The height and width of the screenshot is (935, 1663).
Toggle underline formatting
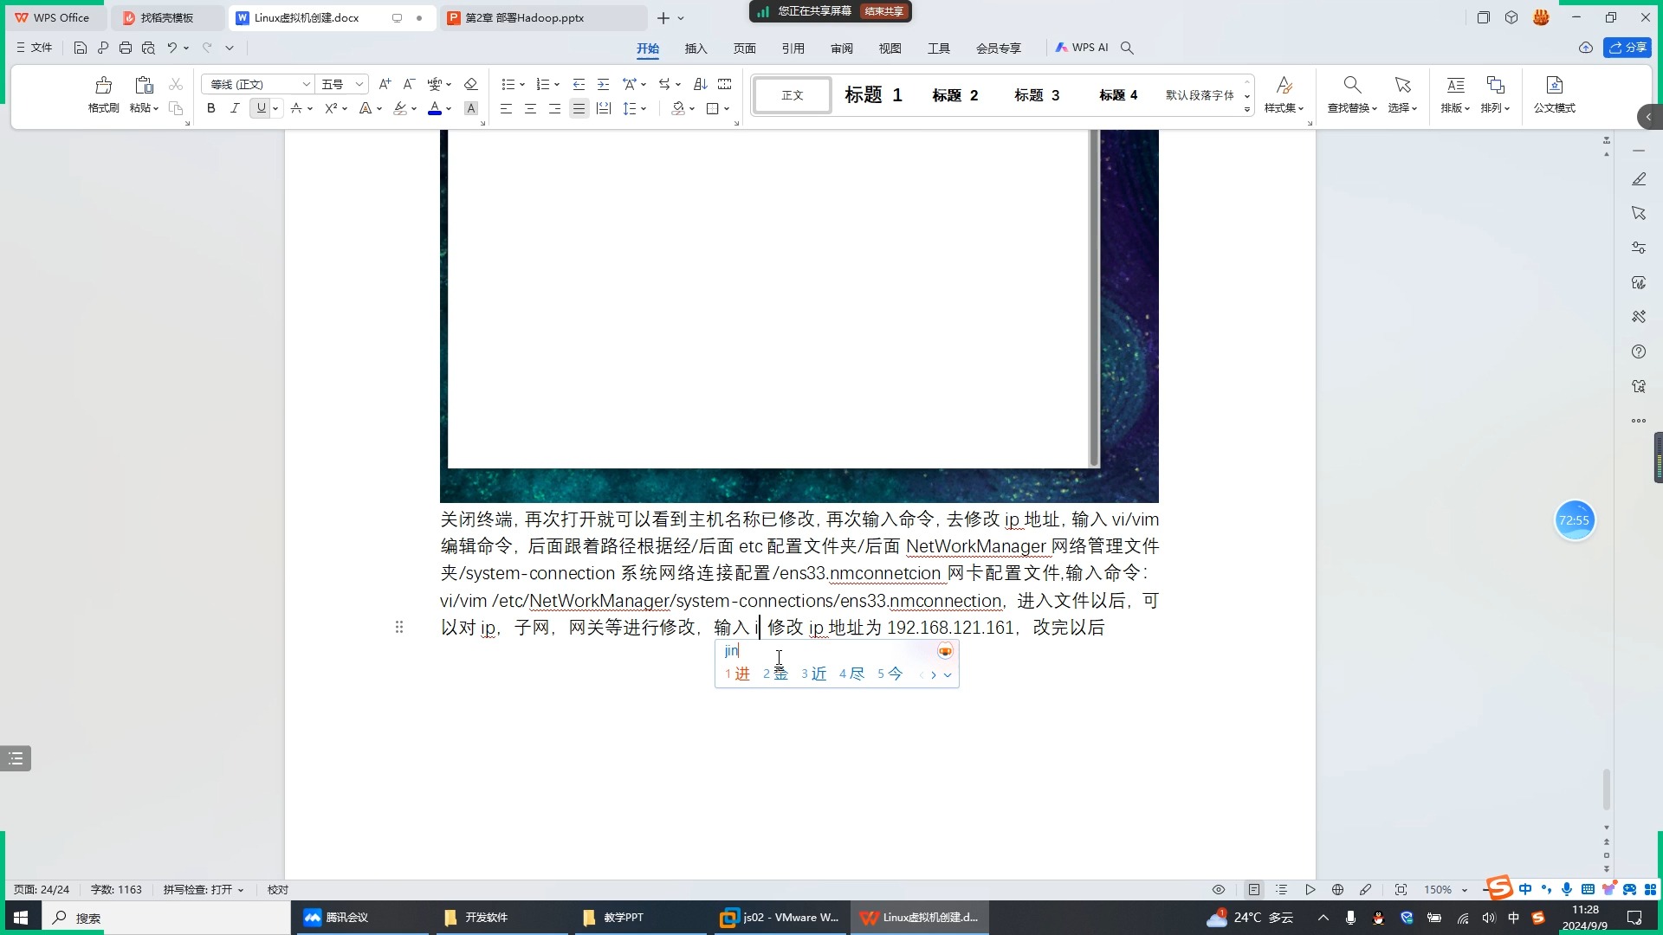pyautogui.click(x=261, y=108)
